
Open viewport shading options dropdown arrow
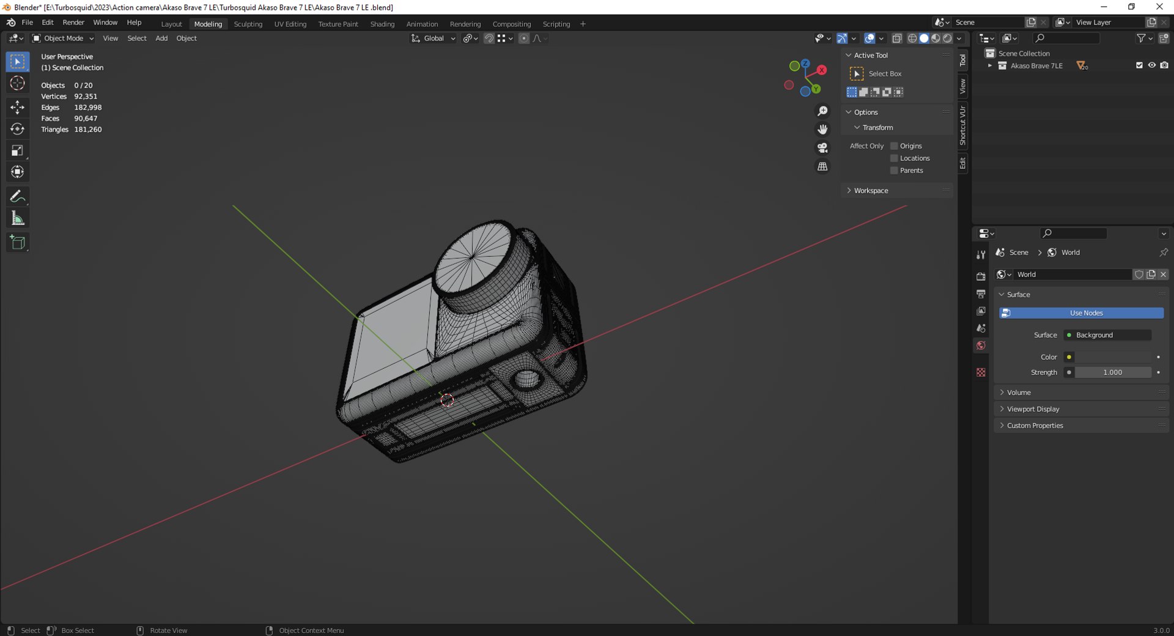(x=959, y=39)
